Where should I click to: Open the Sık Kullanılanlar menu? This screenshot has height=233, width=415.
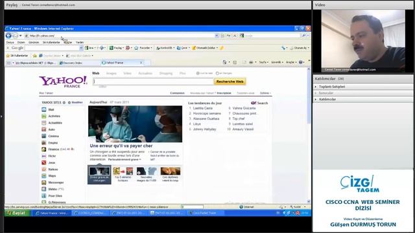(51, 42)
